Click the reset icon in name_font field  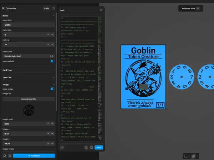(x=51, y=56)
